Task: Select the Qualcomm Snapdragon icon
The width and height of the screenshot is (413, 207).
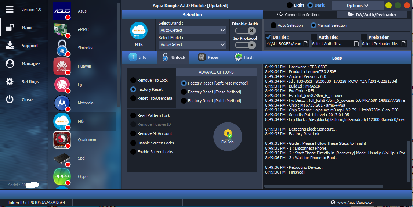Action: point(62,140)
